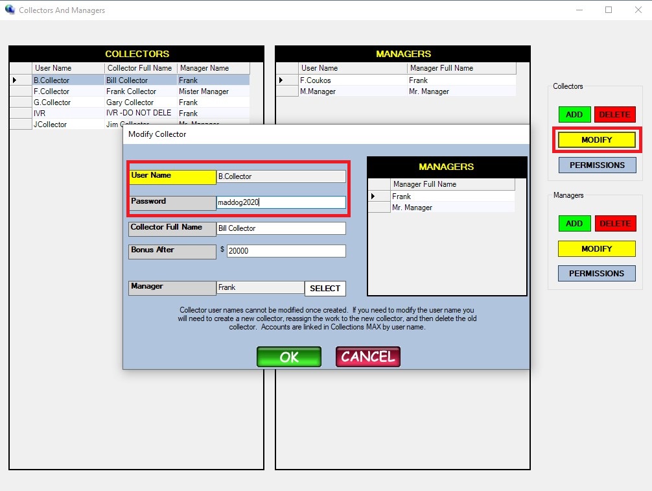Click the green OK button
The width and height of the screenshot is (652, 491).
click(288, 357)
